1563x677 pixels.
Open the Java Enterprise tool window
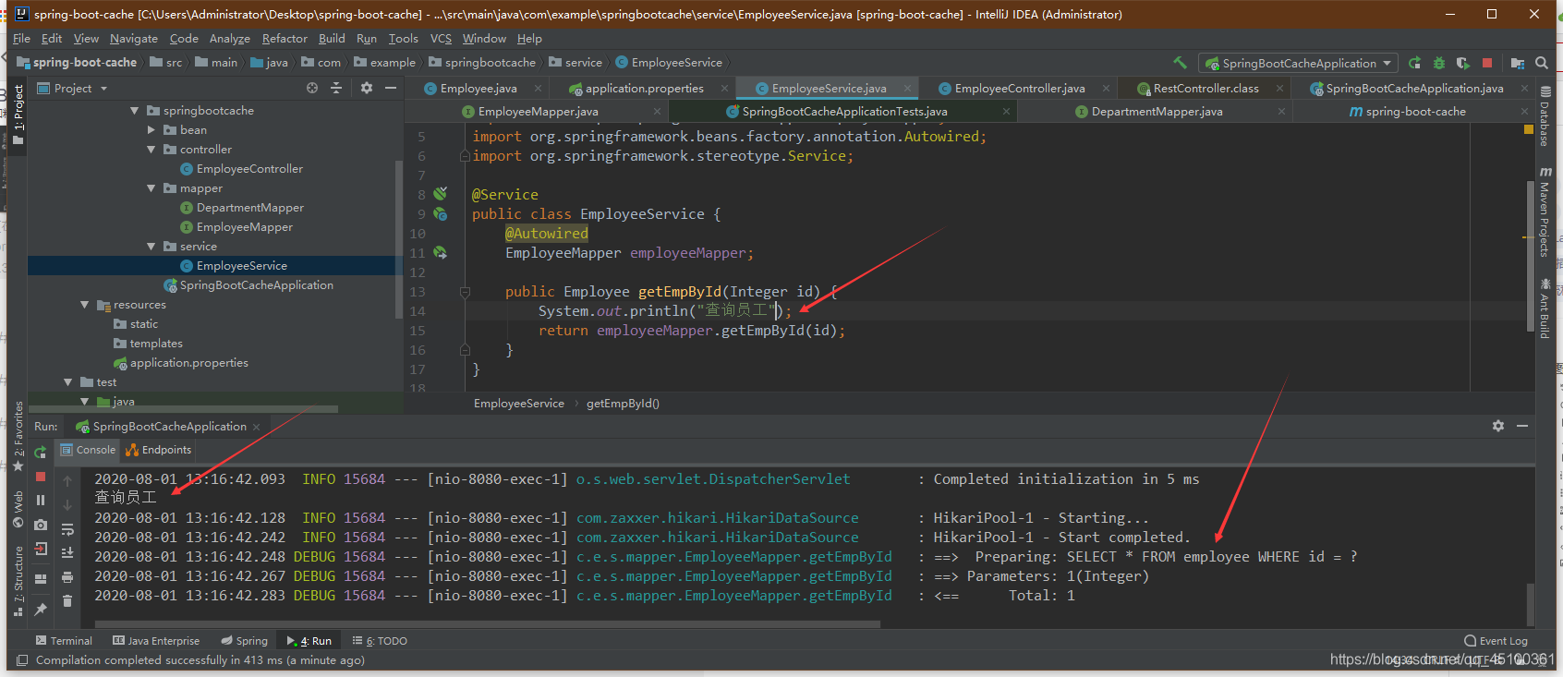tap(156, 641)
